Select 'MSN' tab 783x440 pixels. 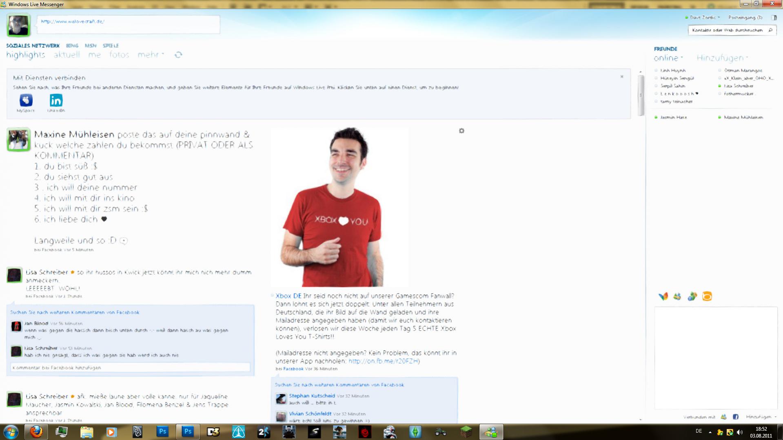point(91,46)
